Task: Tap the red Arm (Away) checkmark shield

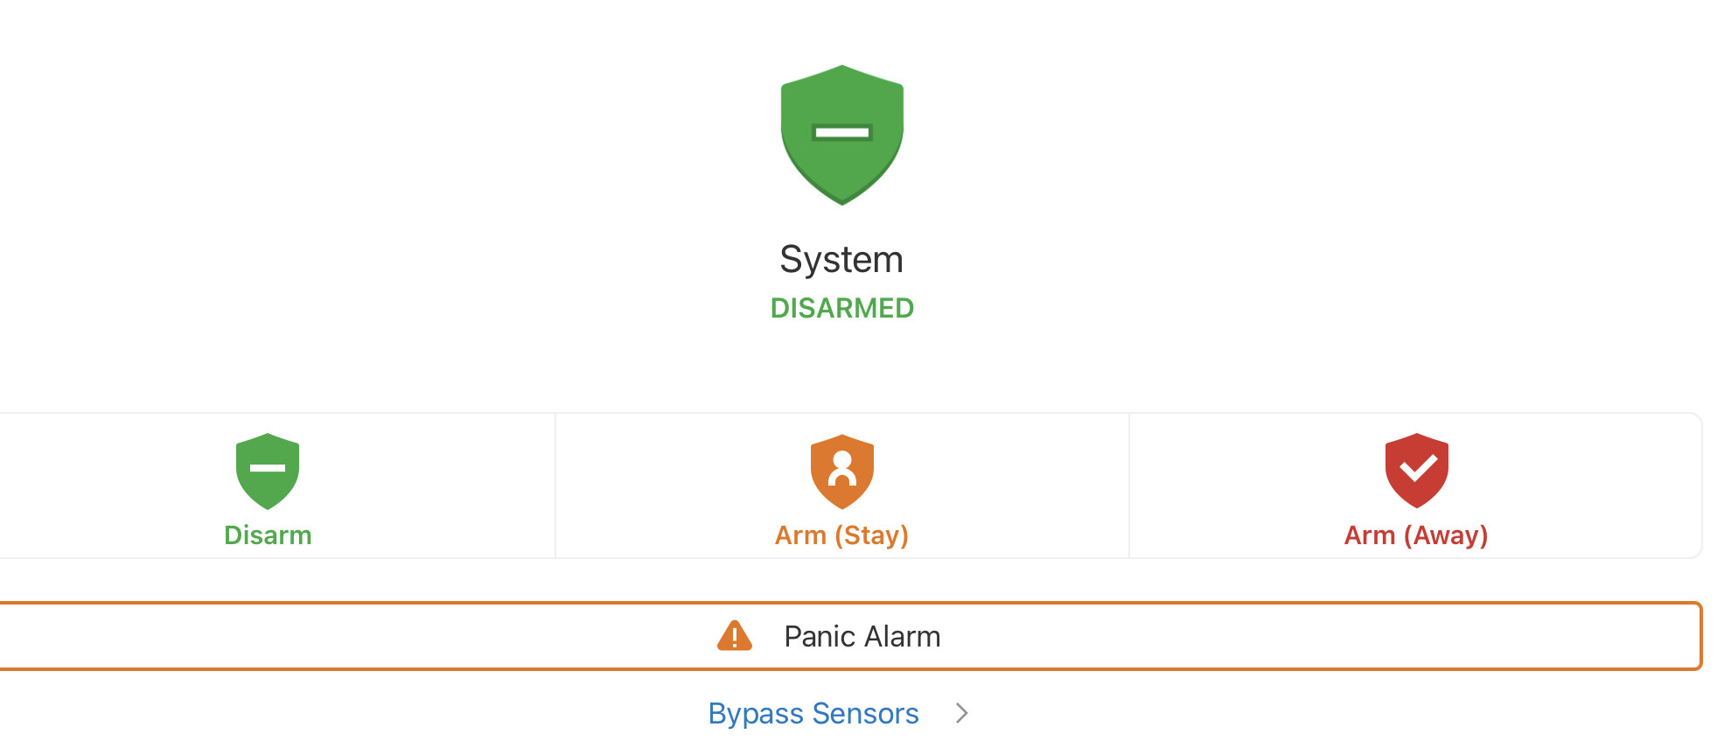Action: [1416, 471]
